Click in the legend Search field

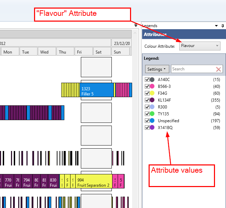pyautogui.click(x=193, y=69)
